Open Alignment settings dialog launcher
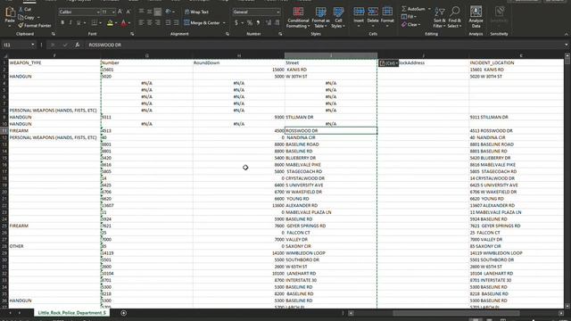 tap(228, 34)
